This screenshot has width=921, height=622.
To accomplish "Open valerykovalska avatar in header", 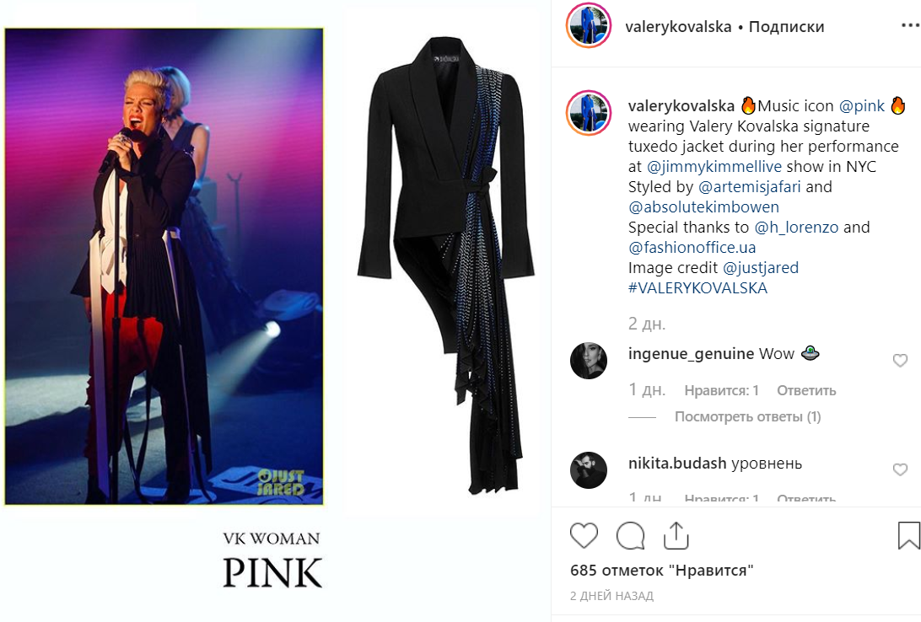I will pos(589,26).
